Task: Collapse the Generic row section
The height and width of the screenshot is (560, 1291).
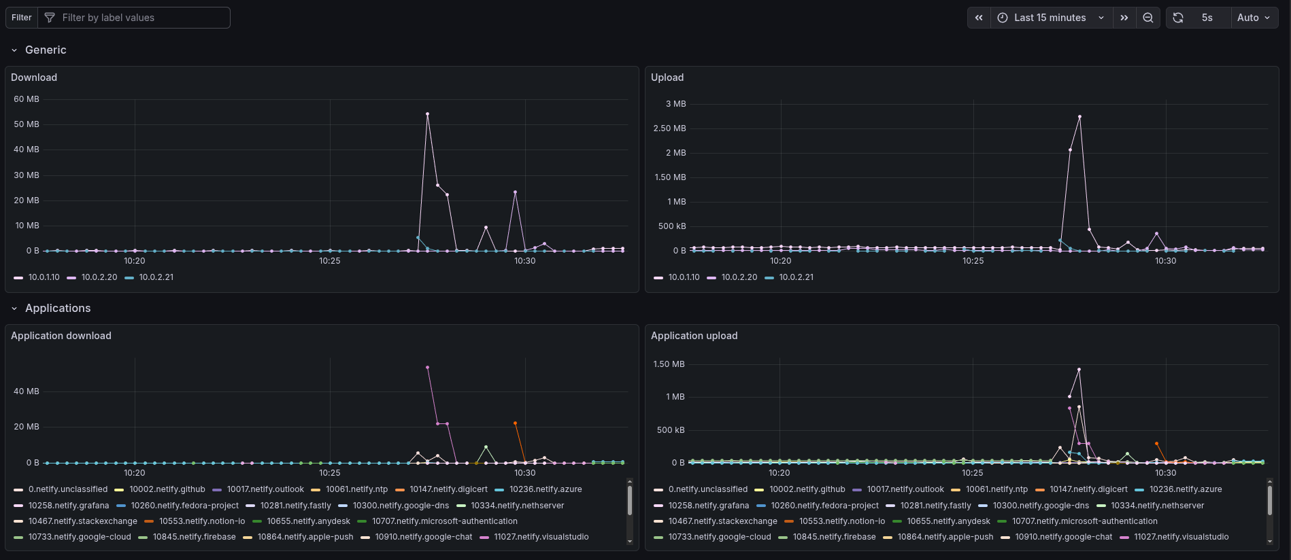Action: (14, 50)
